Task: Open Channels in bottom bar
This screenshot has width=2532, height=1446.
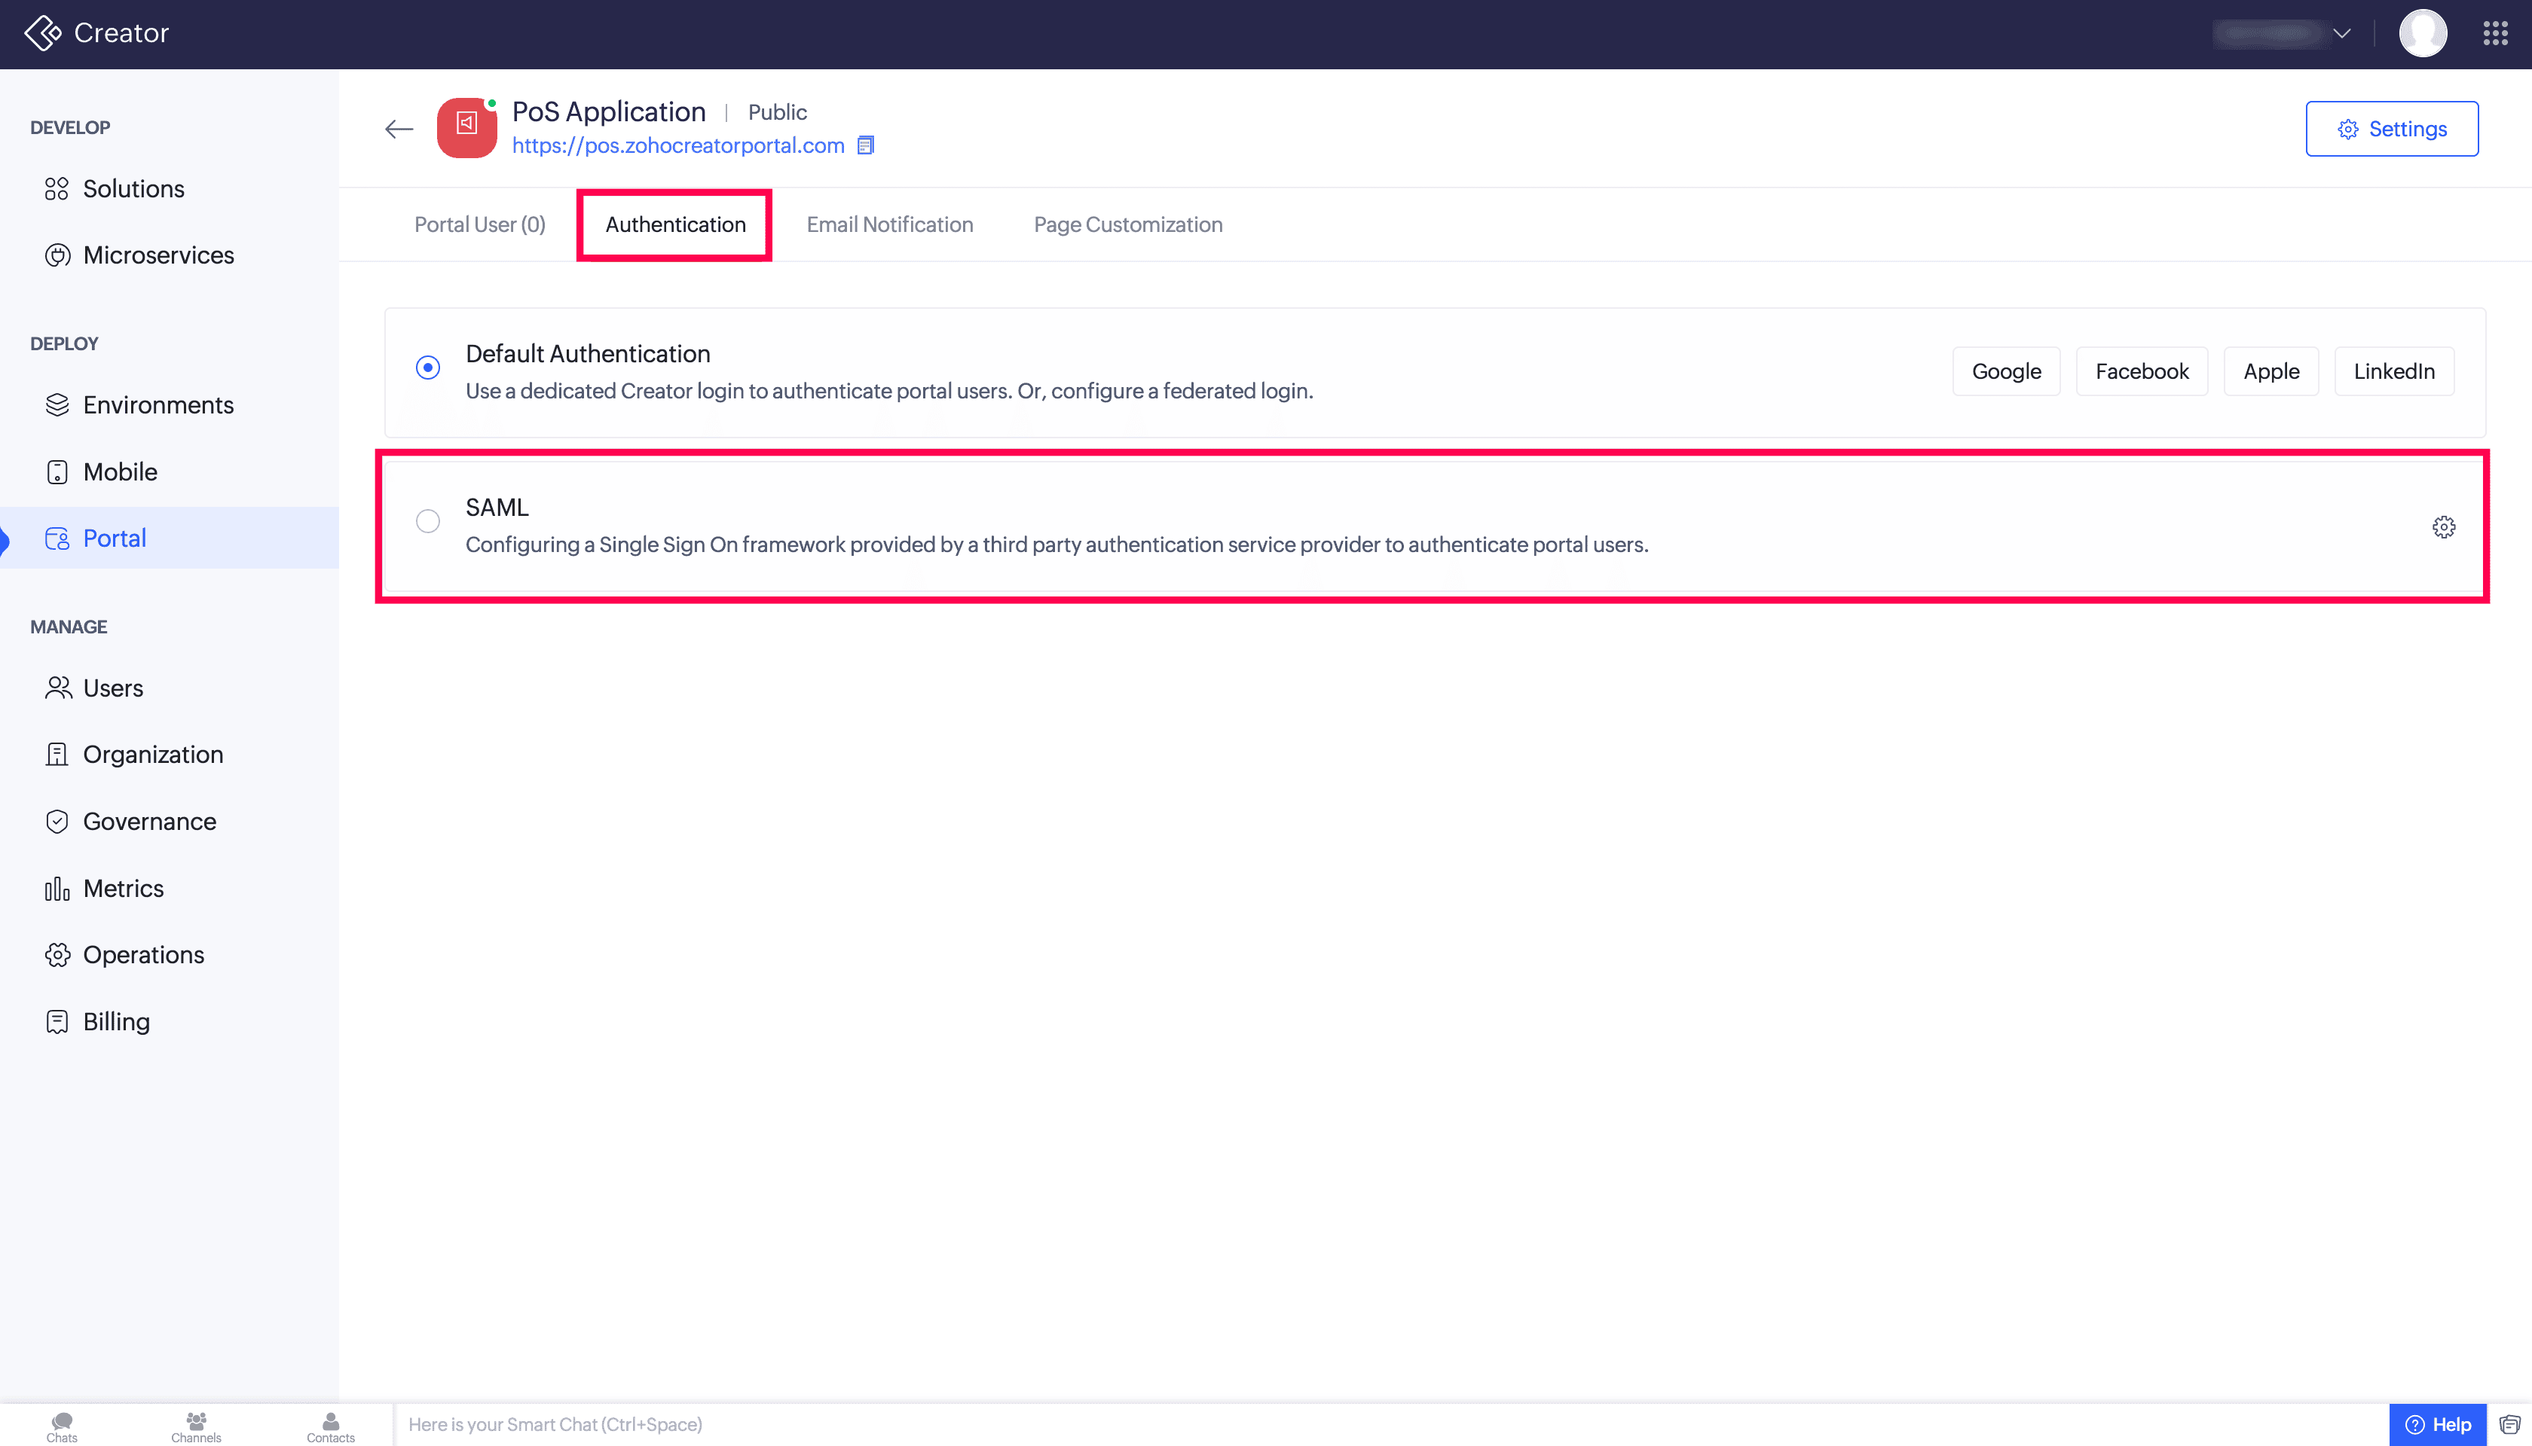Action: point(196,1426)
